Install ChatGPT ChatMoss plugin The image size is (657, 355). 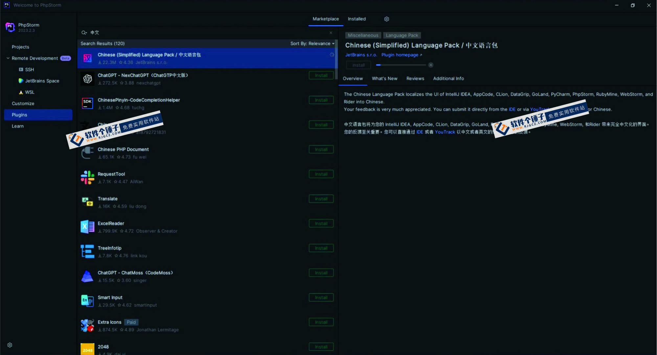point(321,272)
